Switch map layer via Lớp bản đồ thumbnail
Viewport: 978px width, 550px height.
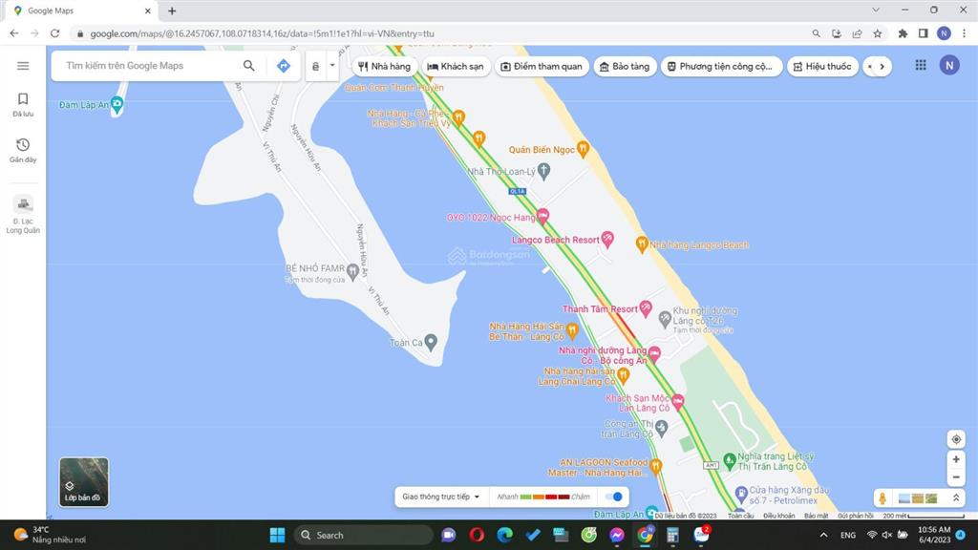point(84,481)
